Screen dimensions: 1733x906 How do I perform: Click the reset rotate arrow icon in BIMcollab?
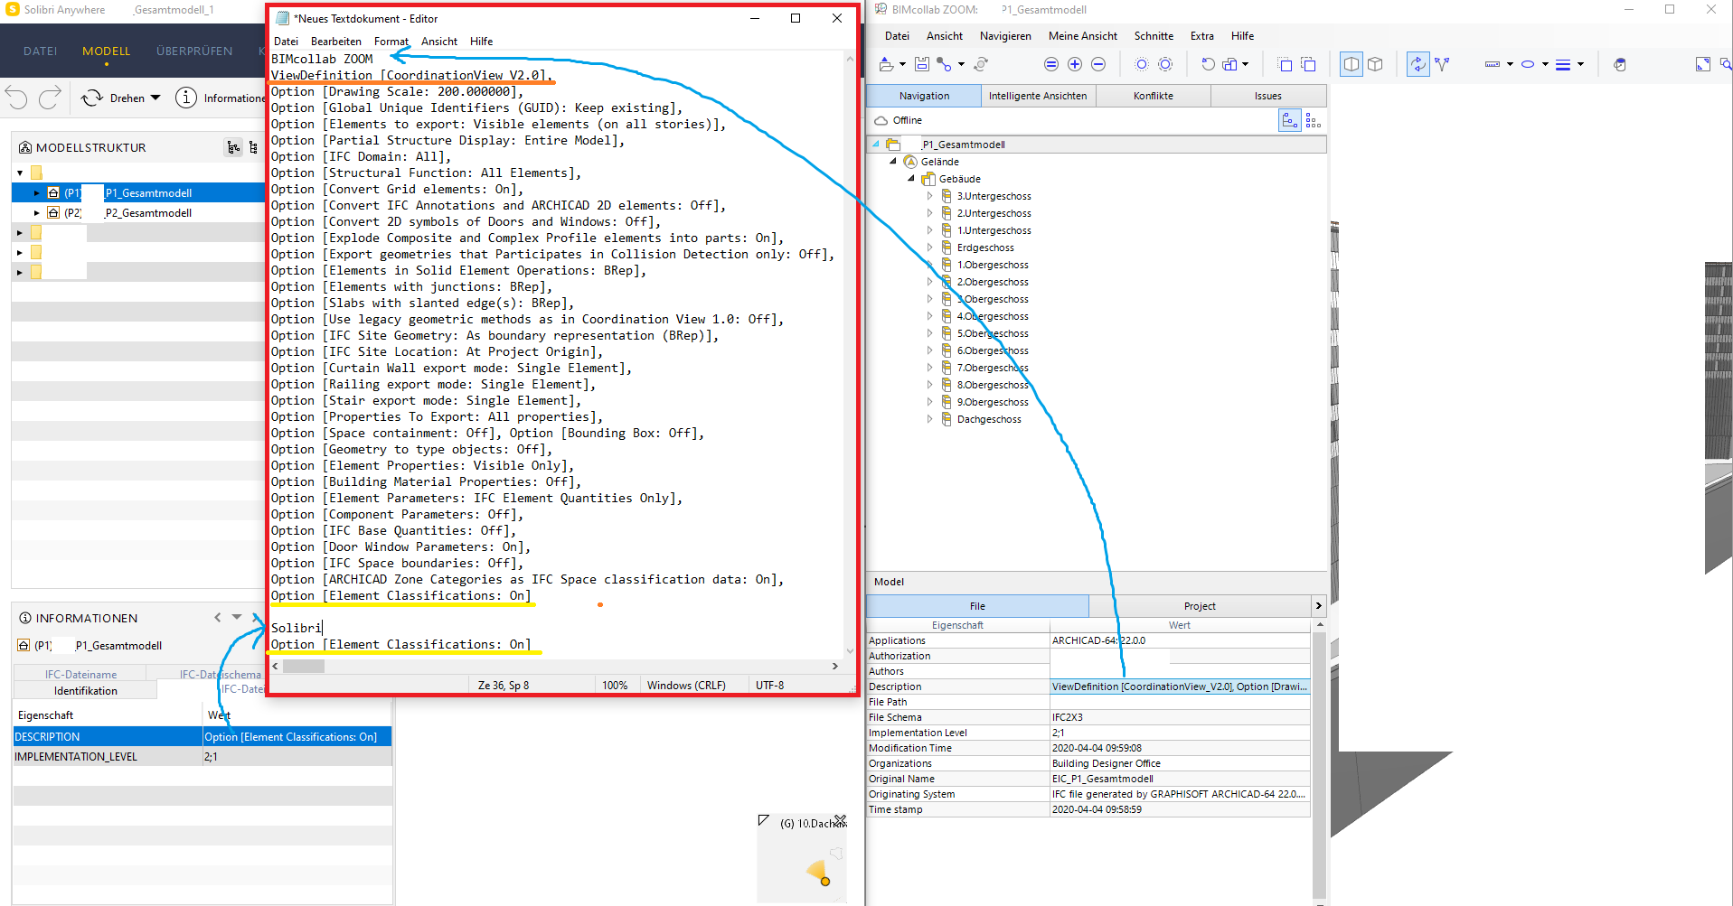tap(1208, 64)
